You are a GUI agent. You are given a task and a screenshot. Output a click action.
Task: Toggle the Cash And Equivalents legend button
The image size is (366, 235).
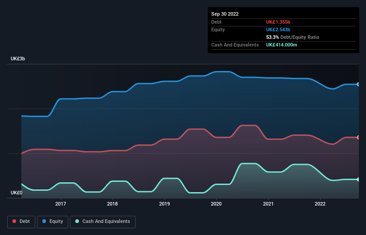tap(103, 222)
